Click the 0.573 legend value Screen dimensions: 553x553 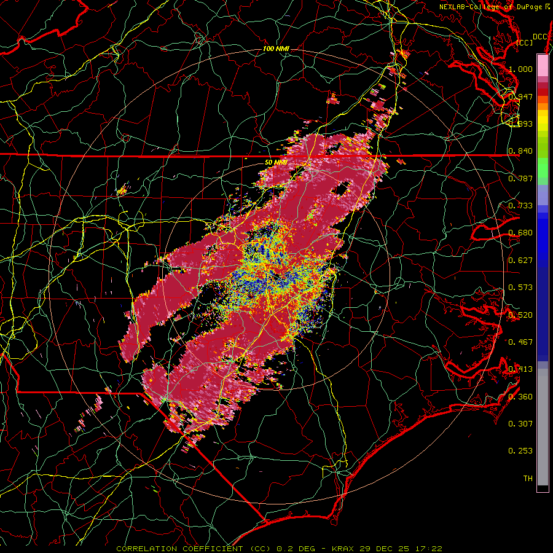click(x=520, y=288)
